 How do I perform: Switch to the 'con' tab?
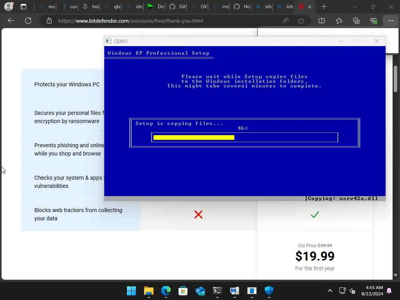tap(69, 7)
